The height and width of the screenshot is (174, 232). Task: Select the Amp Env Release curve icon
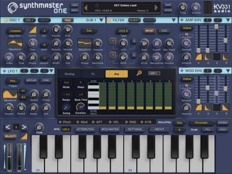[226, 57]
